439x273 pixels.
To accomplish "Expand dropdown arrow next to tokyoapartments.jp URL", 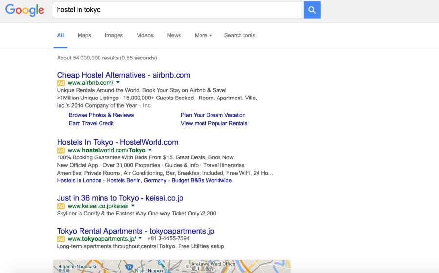I will click(x=140, y=238).
